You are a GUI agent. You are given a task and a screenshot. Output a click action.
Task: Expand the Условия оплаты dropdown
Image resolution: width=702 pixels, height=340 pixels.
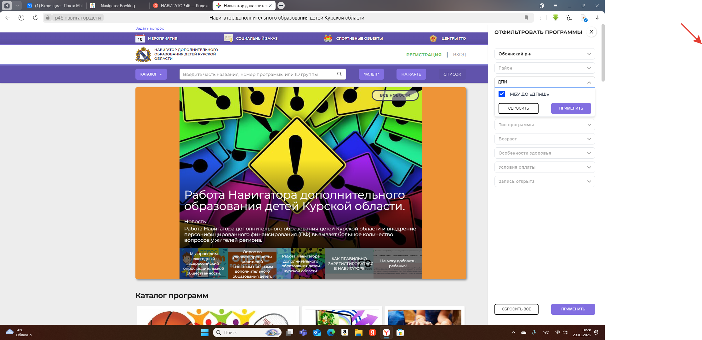(x=545, y=167)
